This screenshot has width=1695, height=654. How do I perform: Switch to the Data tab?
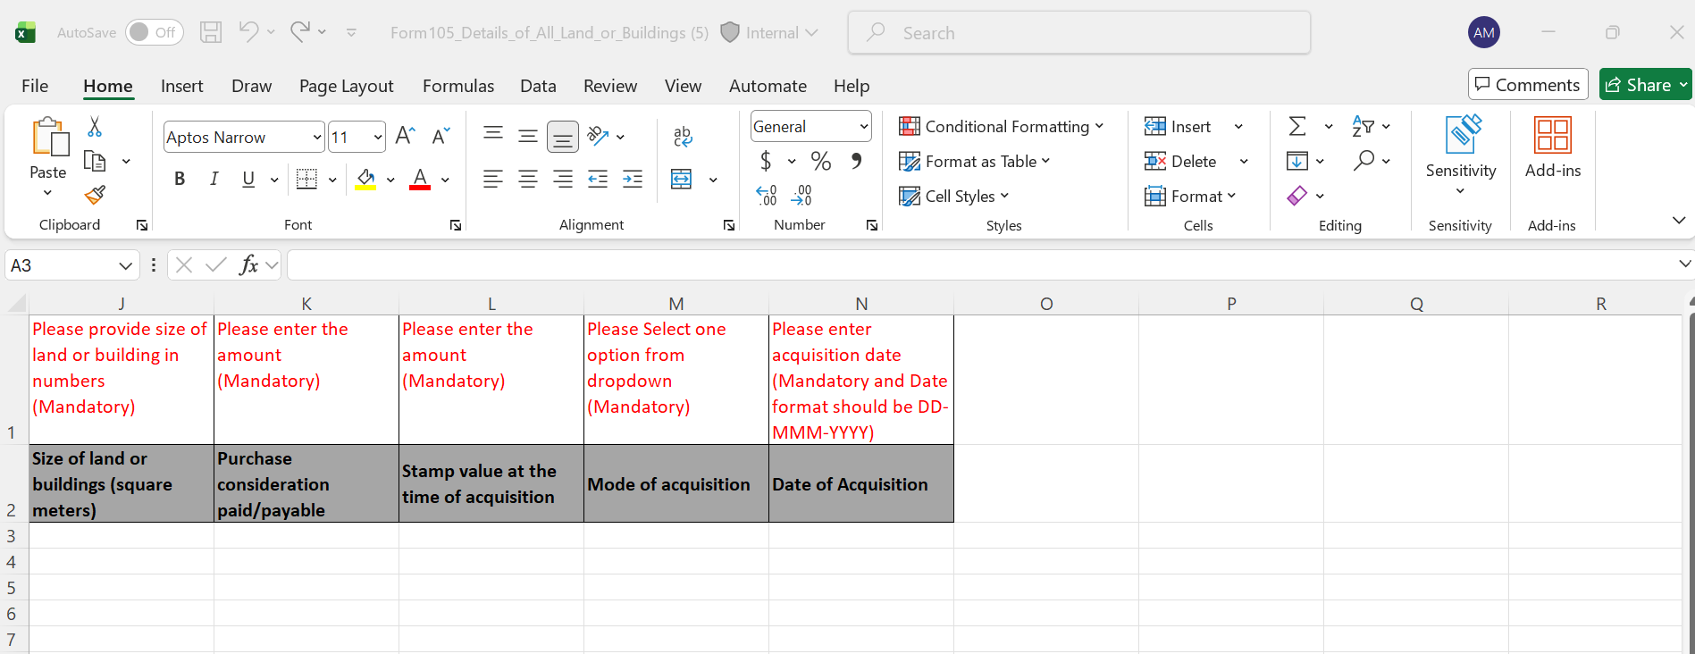click(x=538, y=86)
